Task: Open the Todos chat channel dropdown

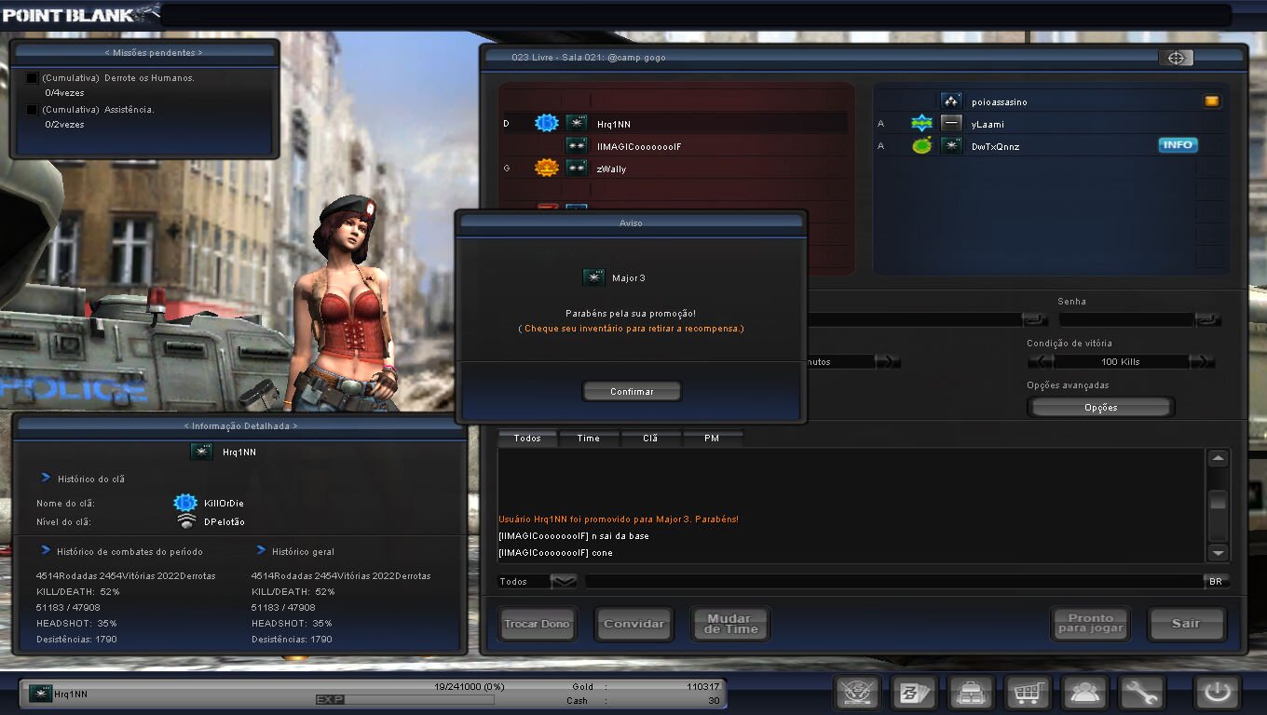Action: click(x=564, y=581)
